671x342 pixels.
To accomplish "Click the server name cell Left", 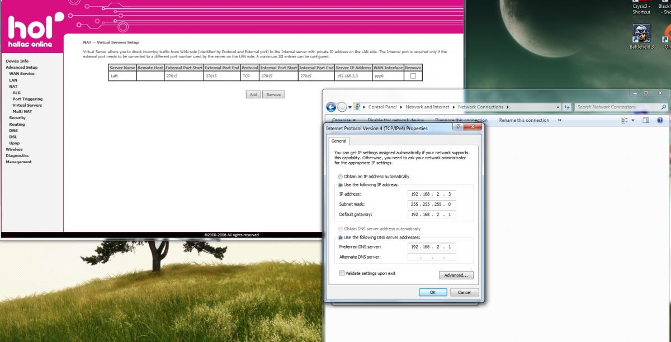I will click(x=122, y=76).
